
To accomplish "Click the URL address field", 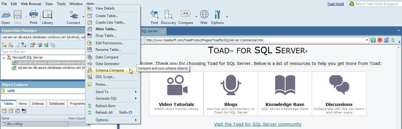I will click(256, 40).
